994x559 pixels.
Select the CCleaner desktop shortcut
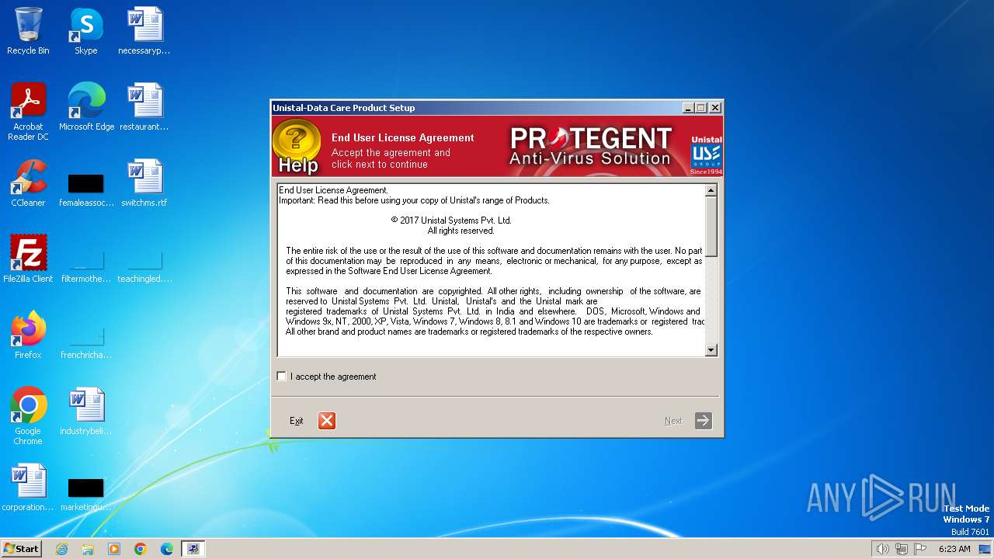point(28,184)
